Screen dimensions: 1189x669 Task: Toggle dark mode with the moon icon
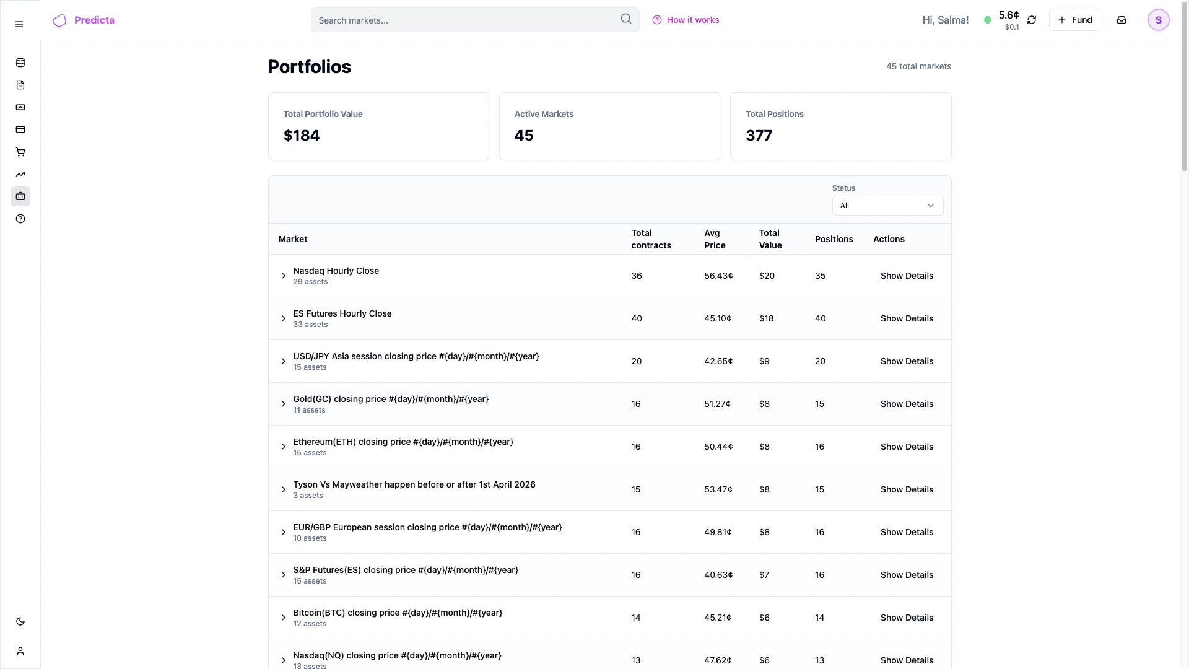20,621
